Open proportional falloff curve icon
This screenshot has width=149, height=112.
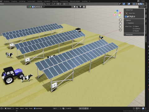coord(67,4)
